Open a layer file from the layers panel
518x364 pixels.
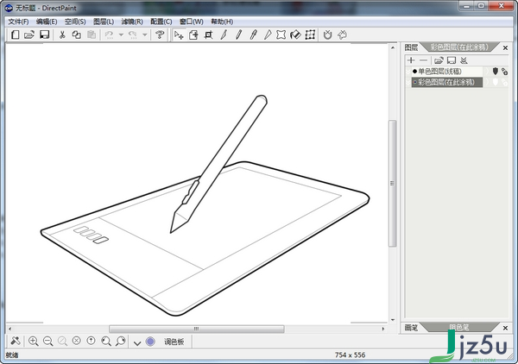439,60
